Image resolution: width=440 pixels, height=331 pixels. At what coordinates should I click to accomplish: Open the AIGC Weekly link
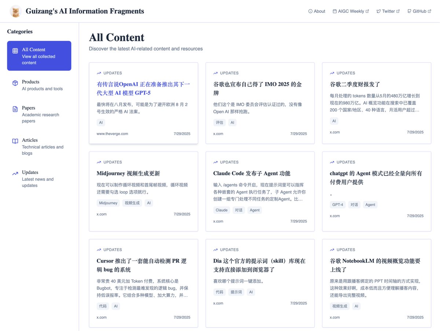(x=351, y=11)
